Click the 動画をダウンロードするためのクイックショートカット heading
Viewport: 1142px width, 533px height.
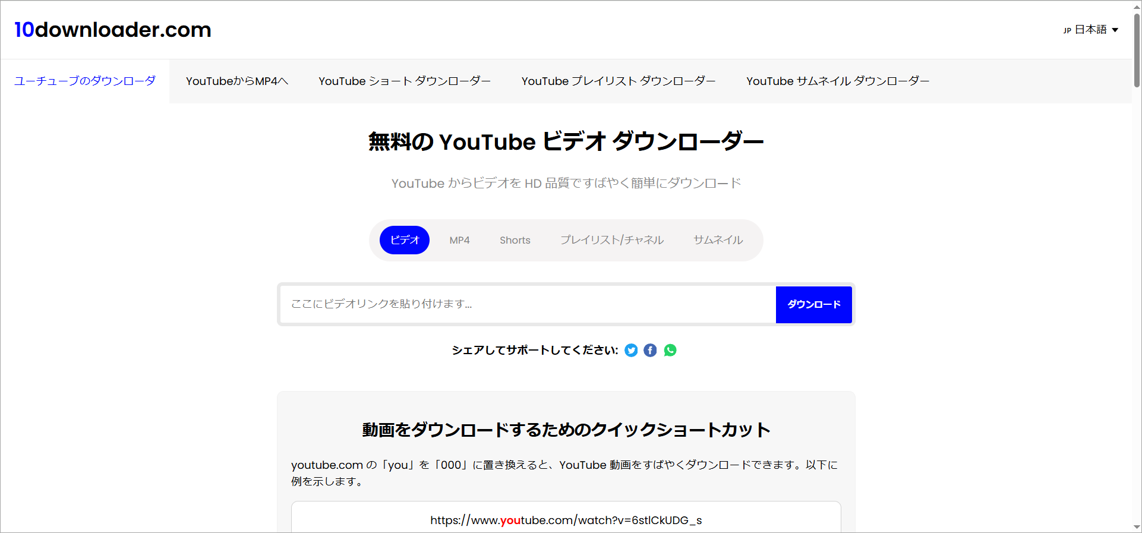(566, 430)
